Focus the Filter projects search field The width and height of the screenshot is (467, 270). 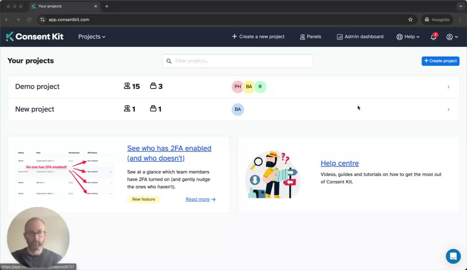(x=238, y=61)
